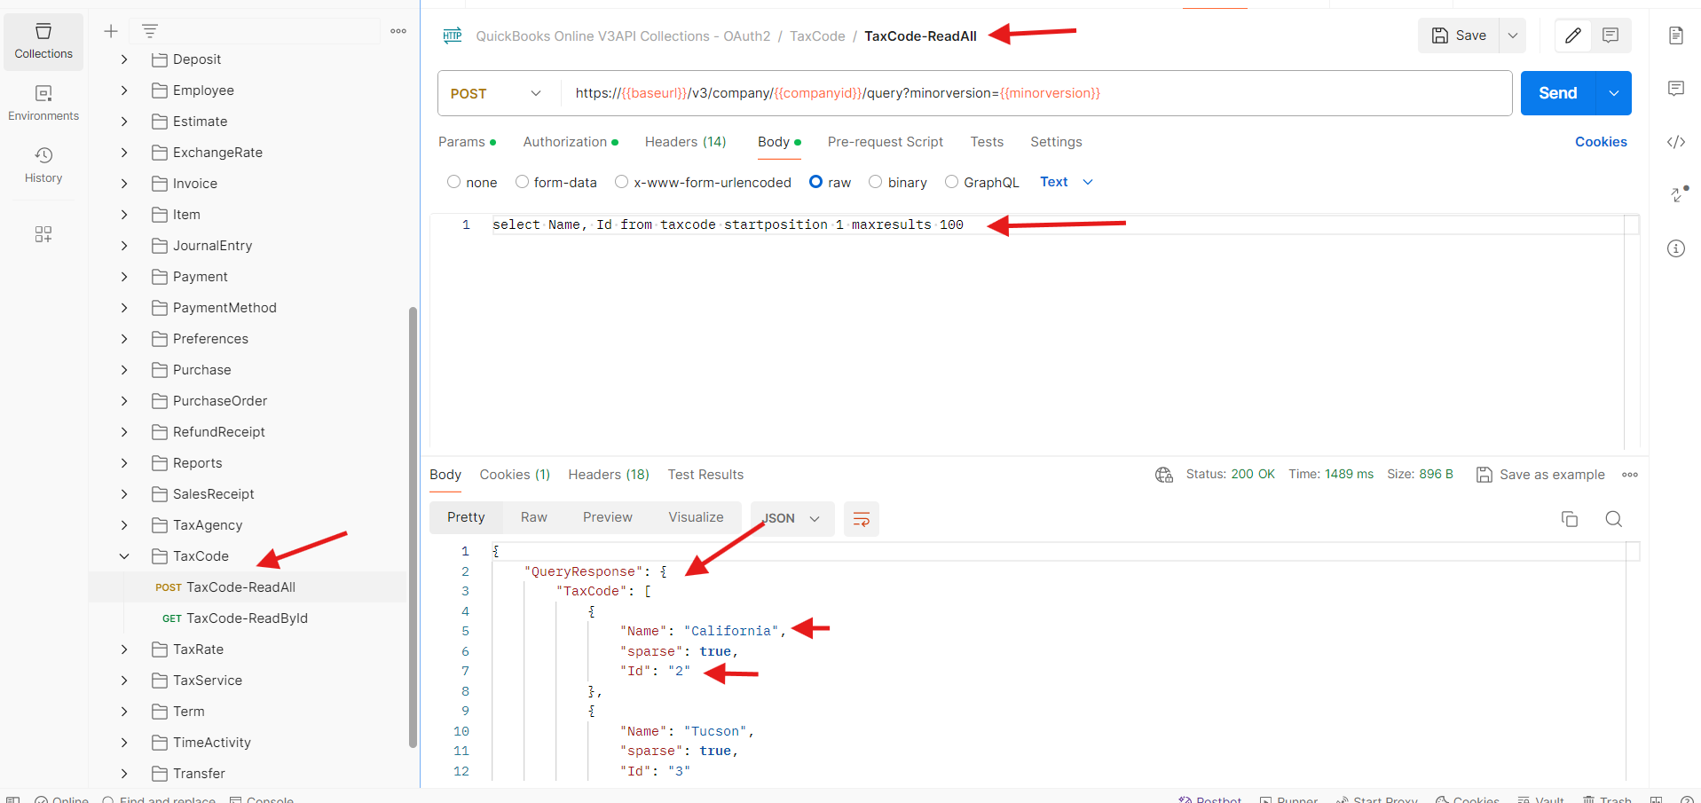Switch response view to Preview
Image resolution: width=1701 pixels, height=803 pixels.
(607, 517)
